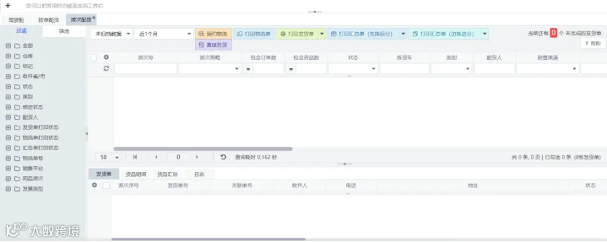Click the 预约物流 button
Image resolution: width=607 pixels, height=242 pixels.
(x=214, y=34)
